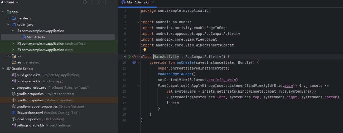Click the green Run gutter icon on line 9
Screen dimensions: 343x133
(x=129, y=57)
